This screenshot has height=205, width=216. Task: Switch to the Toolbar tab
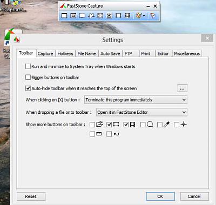26,53
